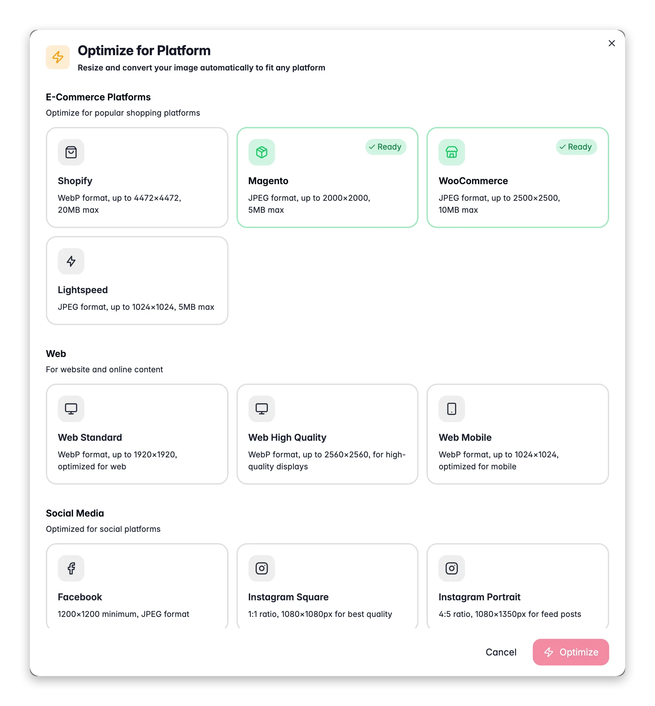
Task: Deselect the Magento platform title
Action: [268, 181]
